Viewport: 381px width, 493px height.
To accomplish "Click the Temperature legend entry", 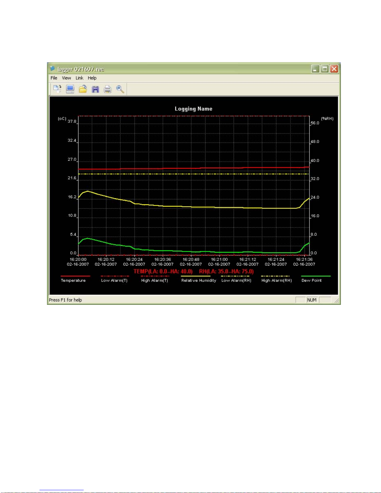I will coord(73,281).
